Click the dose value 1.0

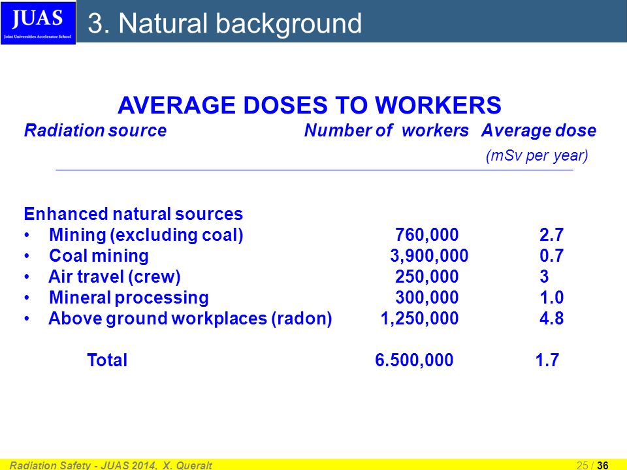click(551, 298)
